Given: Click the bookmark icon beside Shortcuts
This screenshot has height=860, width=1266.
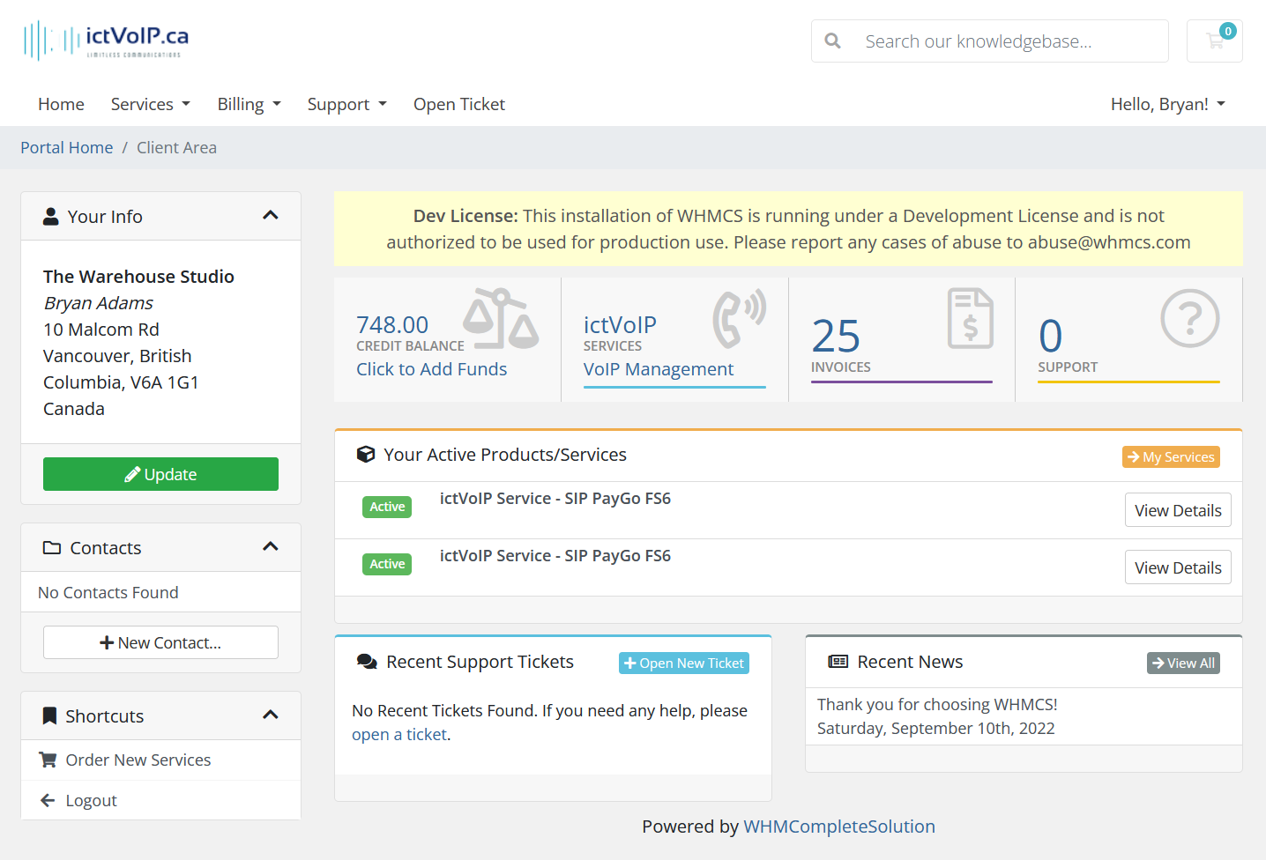Looking at the screenshot, I should click(x=50, y=715).
